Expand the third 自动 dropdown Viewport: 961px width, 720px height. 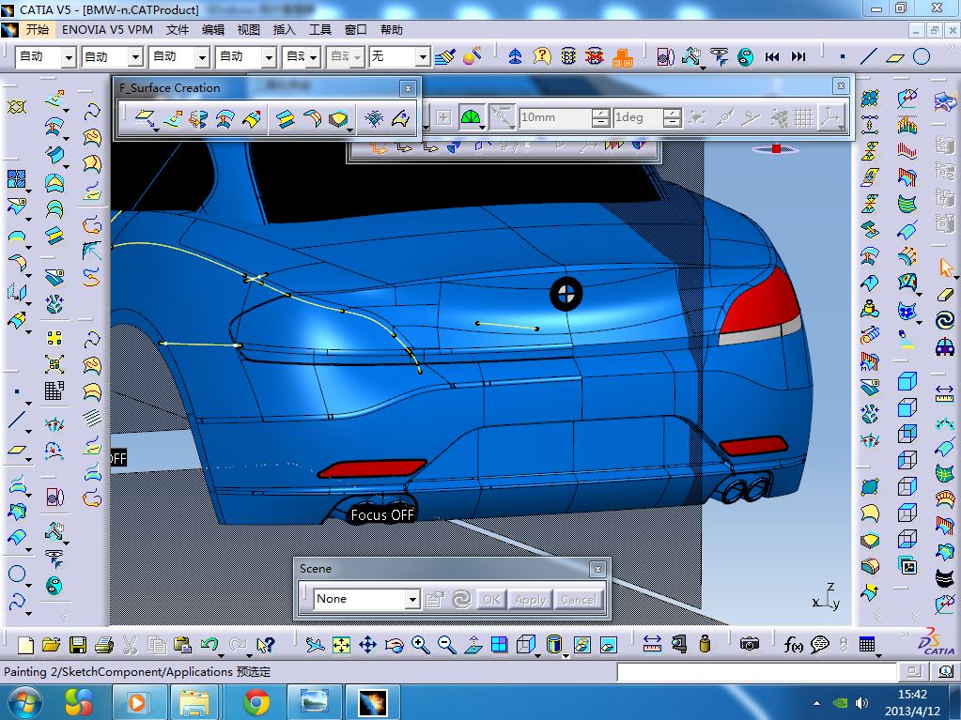pos(202,57)
